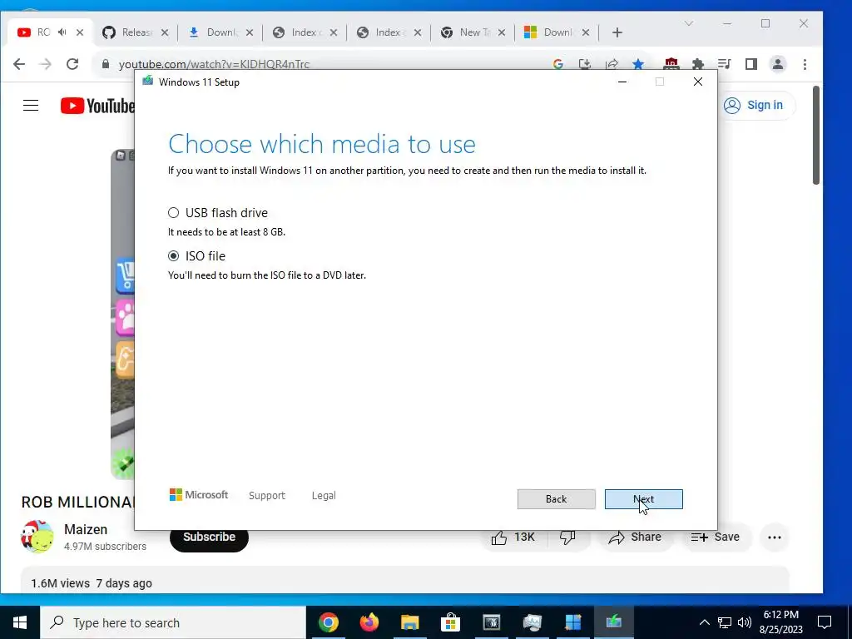Open the volume tray icon
The height and width of the screenshot is (639, 852).
coord(745,622)
